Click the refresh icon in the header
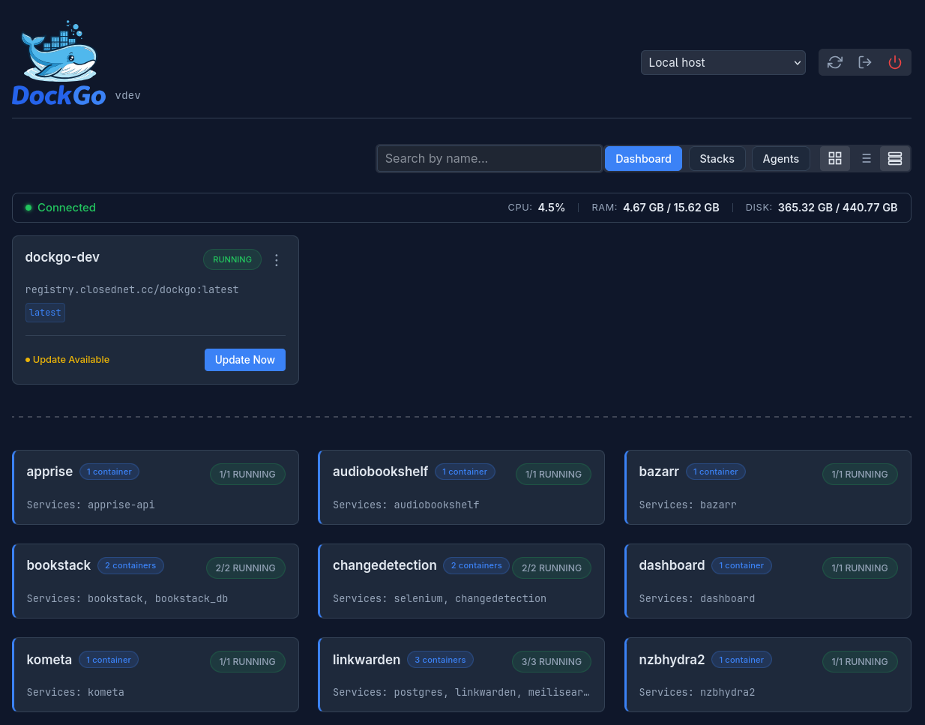Image resolution: width=925 pixels, height=725 pixels. tap(835, 62)
